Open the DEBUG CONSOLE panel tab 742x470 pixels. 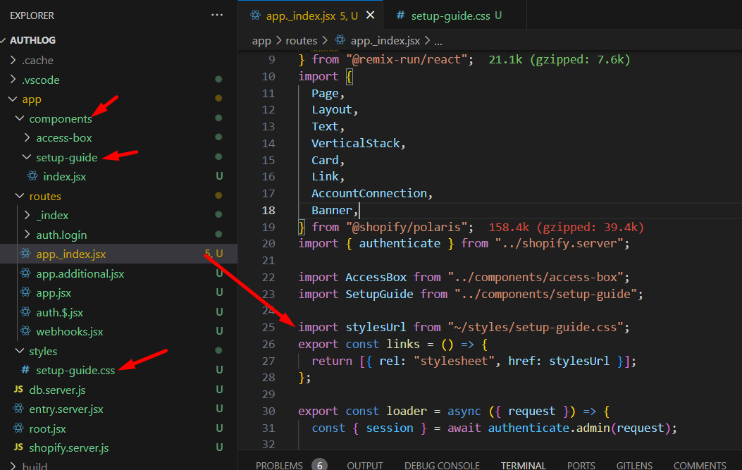coord(442,466)
